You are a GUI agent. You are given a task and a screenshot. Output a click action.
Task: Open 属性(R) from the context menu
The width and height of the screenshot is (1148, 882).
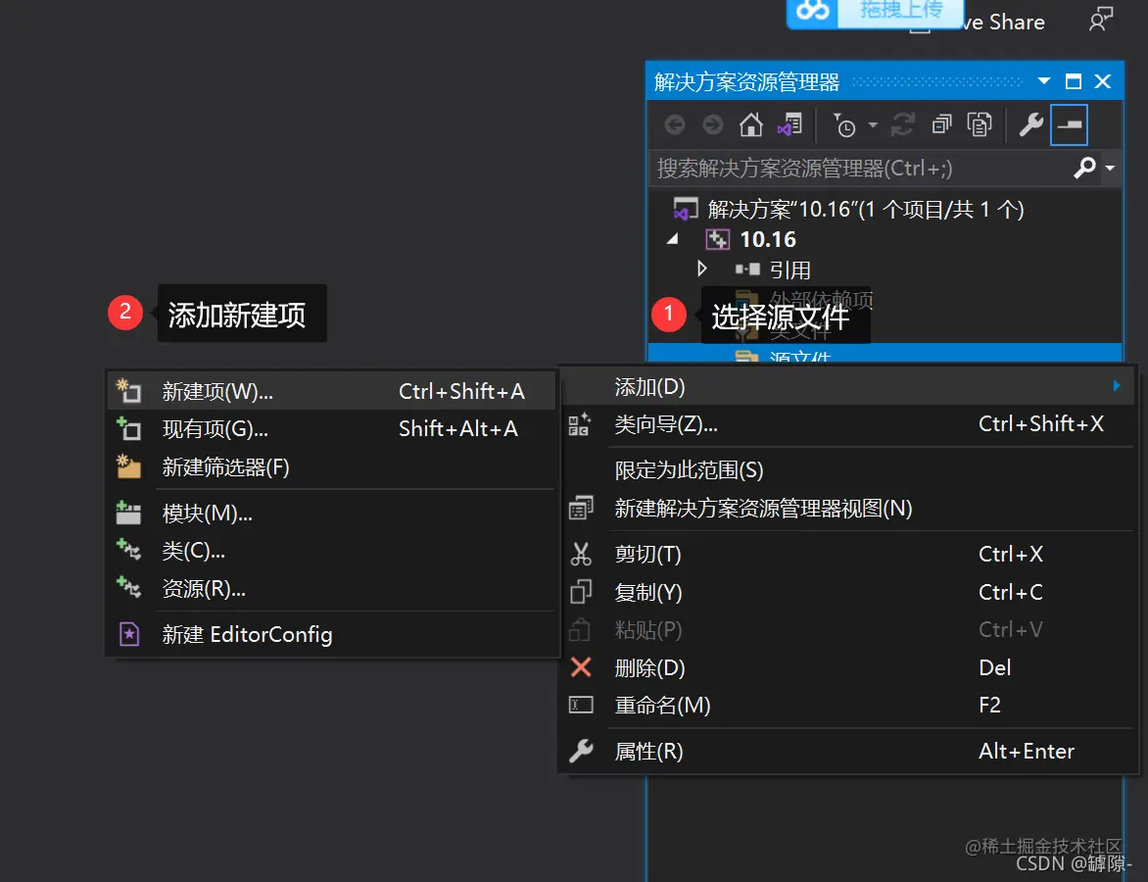point(848,751)
